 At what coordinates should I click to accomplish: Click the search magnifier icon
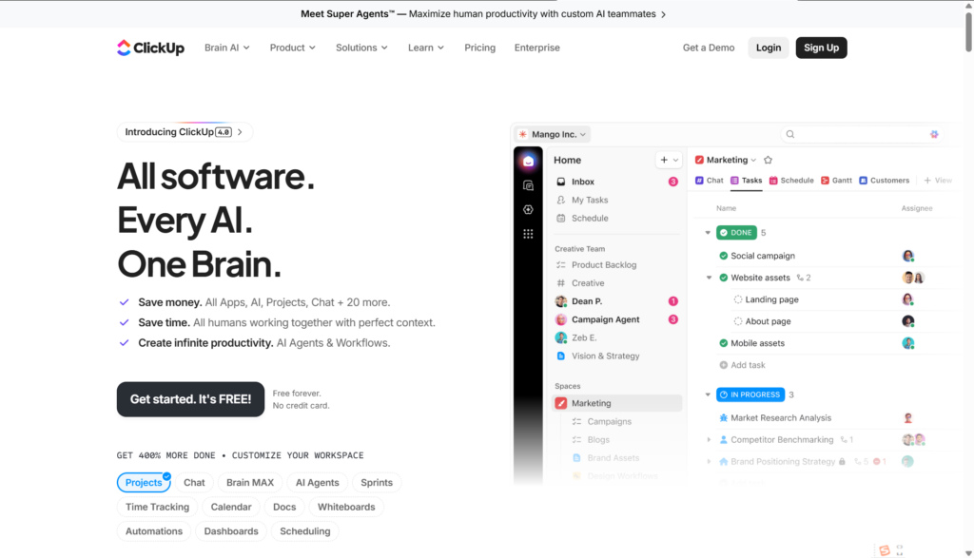(790, 134)
